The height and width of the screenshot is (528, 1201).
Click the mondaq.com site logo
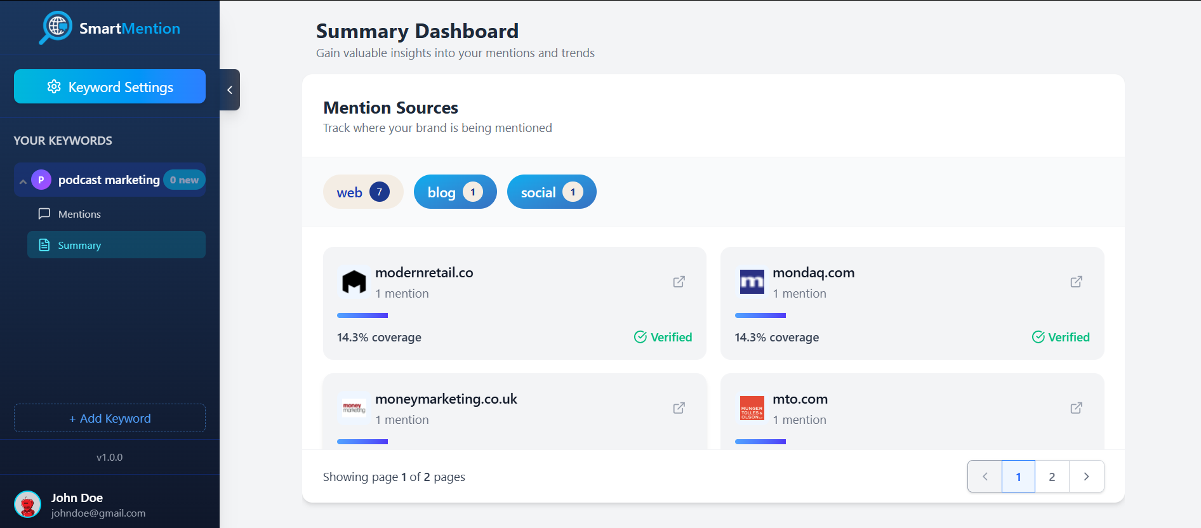(x=752, y=282)
